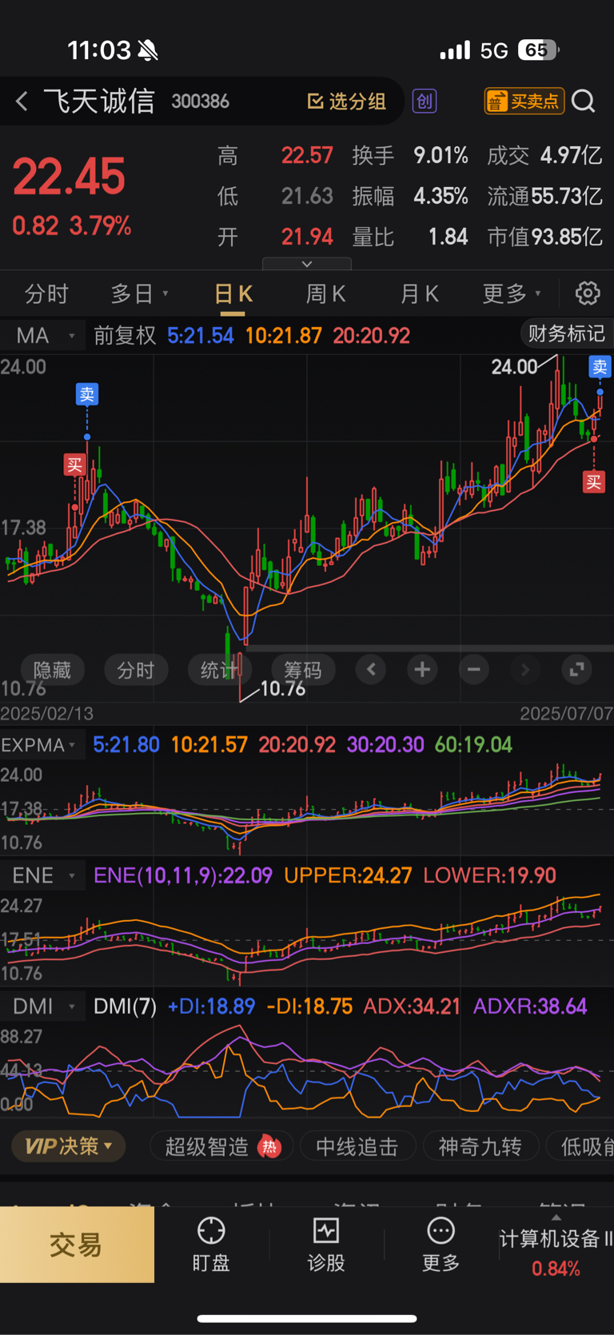Screen dimensions: 614x1335
Task: Switch to the 月K tab
Action: pos(419,294)
